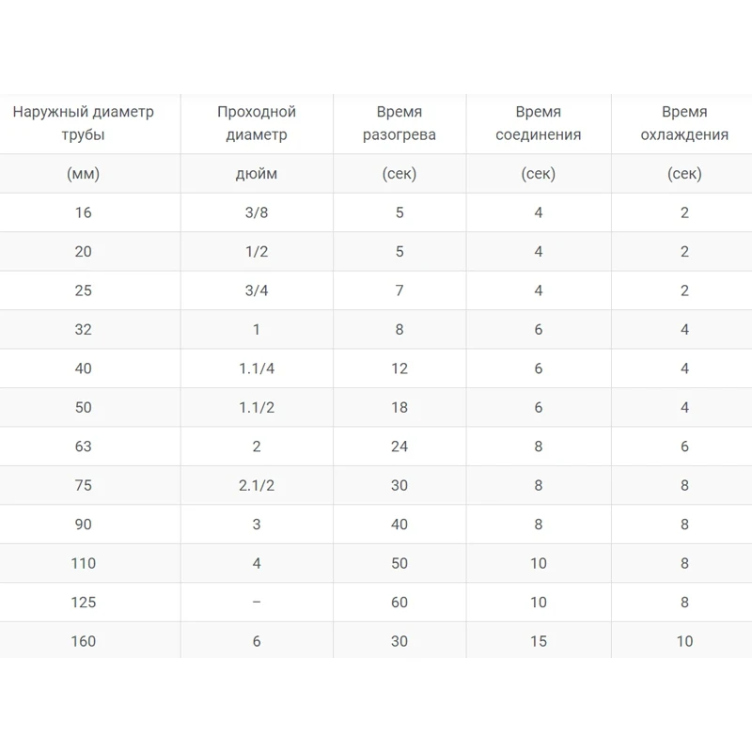Viewport: 752px width, 752px height.
Task: Click the 2.1/2 inch diameter cell
Action: (257, 486)
